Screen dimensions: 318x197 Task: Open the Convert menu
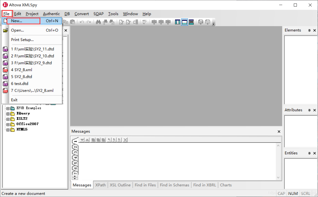(82, 14)
